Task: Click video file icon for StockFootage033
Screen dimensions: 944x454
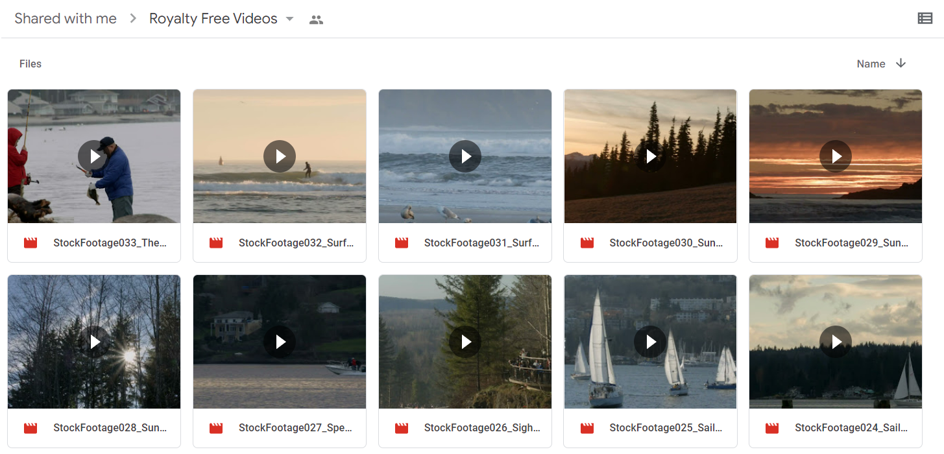Action: click(x=30, y=243)
